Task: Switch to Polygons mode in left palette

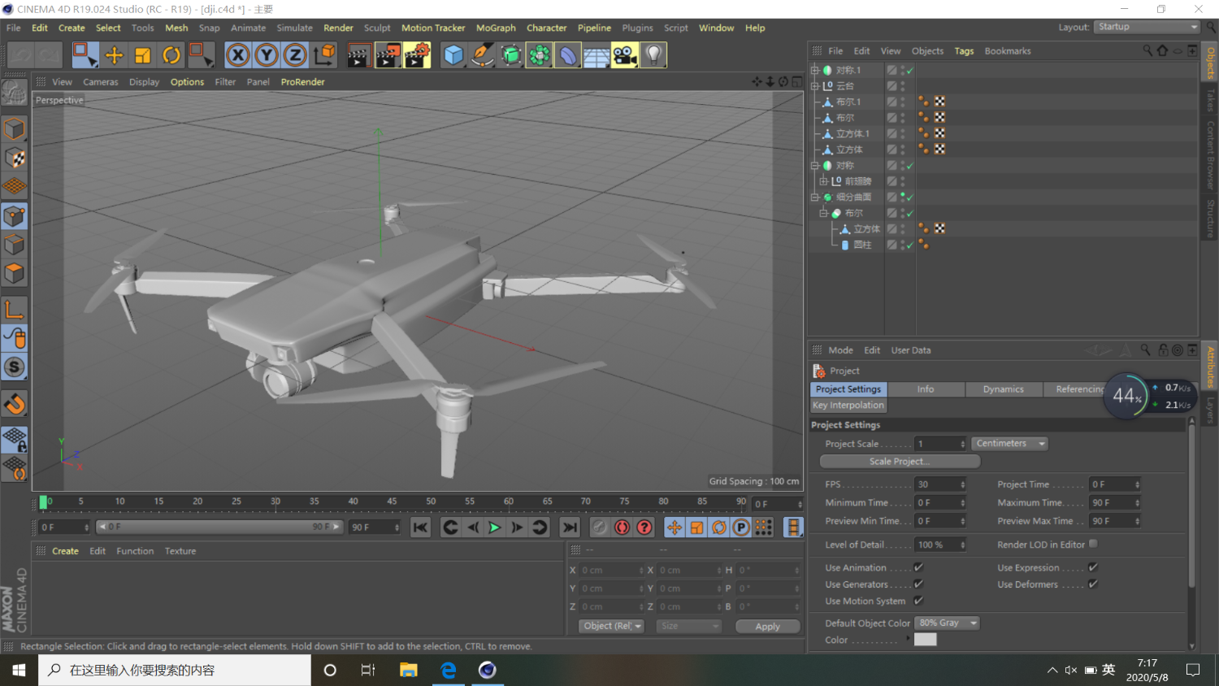Action: tap(14, 273)
